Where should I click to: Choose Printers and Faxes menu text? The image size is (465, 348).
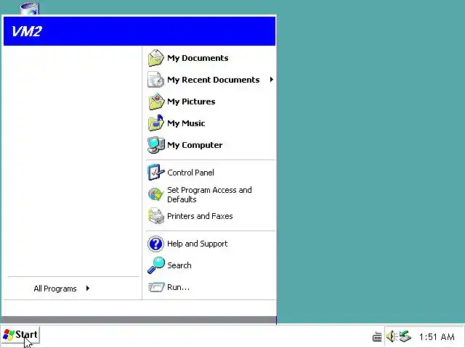pyautogui.click(x=200, y=216)
